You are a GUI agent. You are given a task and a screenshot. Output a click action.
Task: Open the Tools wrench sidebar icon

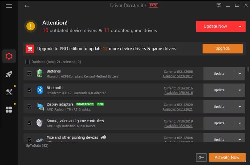click(x=9, y=92)
